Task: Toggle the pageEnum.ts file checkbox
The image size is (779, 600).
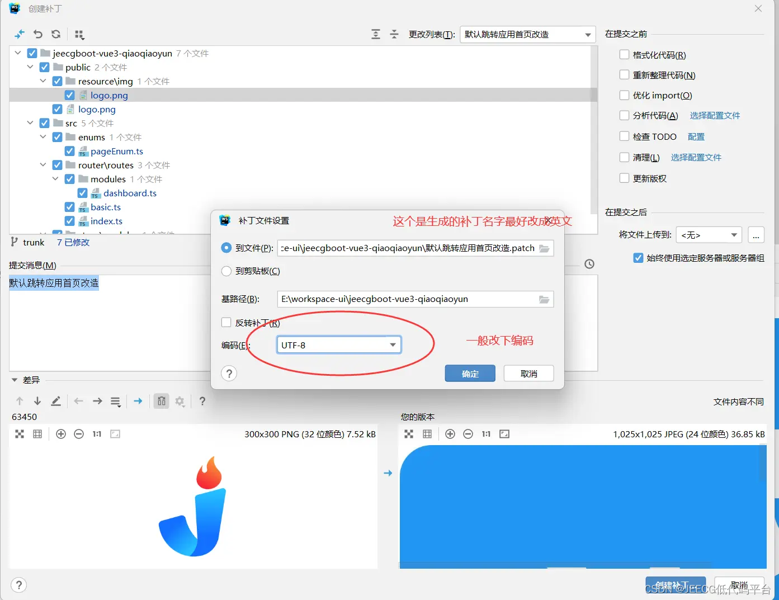Action: 69,151
